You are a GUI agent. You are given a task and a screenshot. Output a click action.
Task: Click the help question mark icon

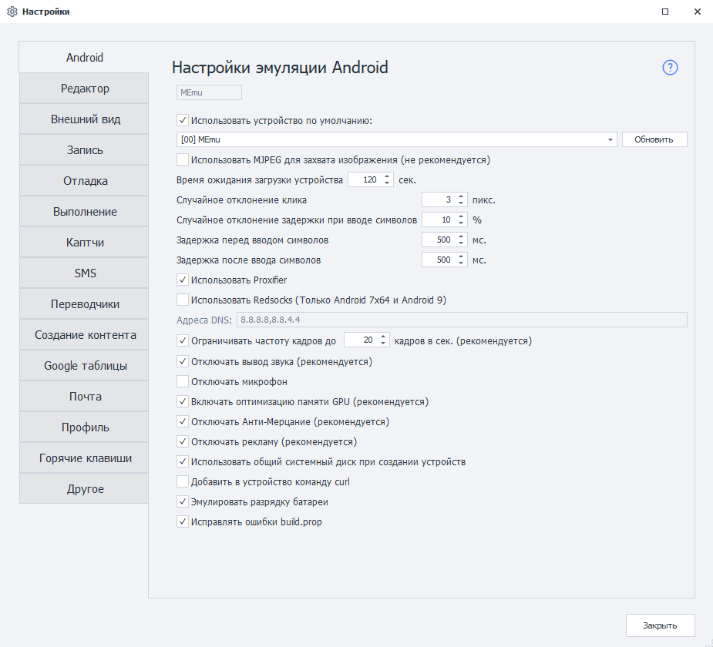click(669, 68)
